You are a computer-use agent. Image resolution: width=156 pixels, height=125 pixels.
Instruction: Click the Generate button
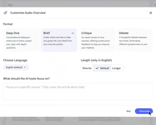(x=144, y=111)
